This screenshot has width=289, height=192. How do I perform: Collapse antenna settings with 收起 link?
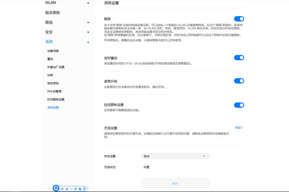(x=239, y=128)
